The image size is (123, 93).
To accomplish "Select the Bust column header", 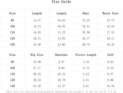I will click(86, 13).
